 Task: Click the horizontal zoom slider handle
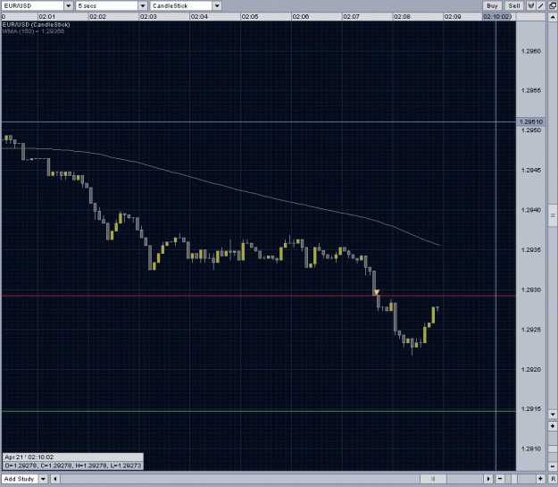tap(514, 479)
